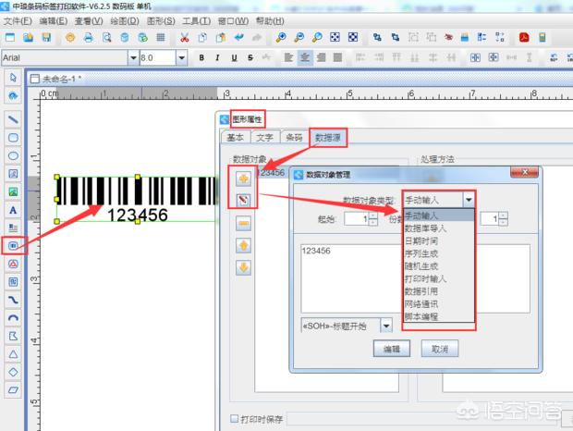Click the scissors cut icon in toolbar

[185, 38]
